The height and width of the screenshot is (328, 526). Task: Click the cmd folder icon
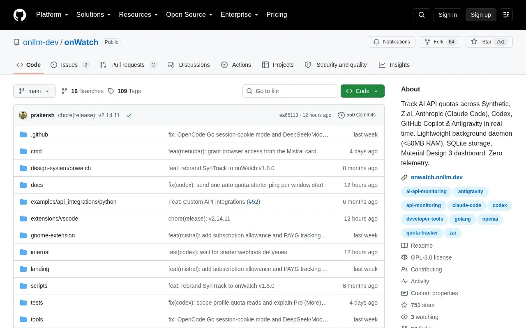point(23,151)
